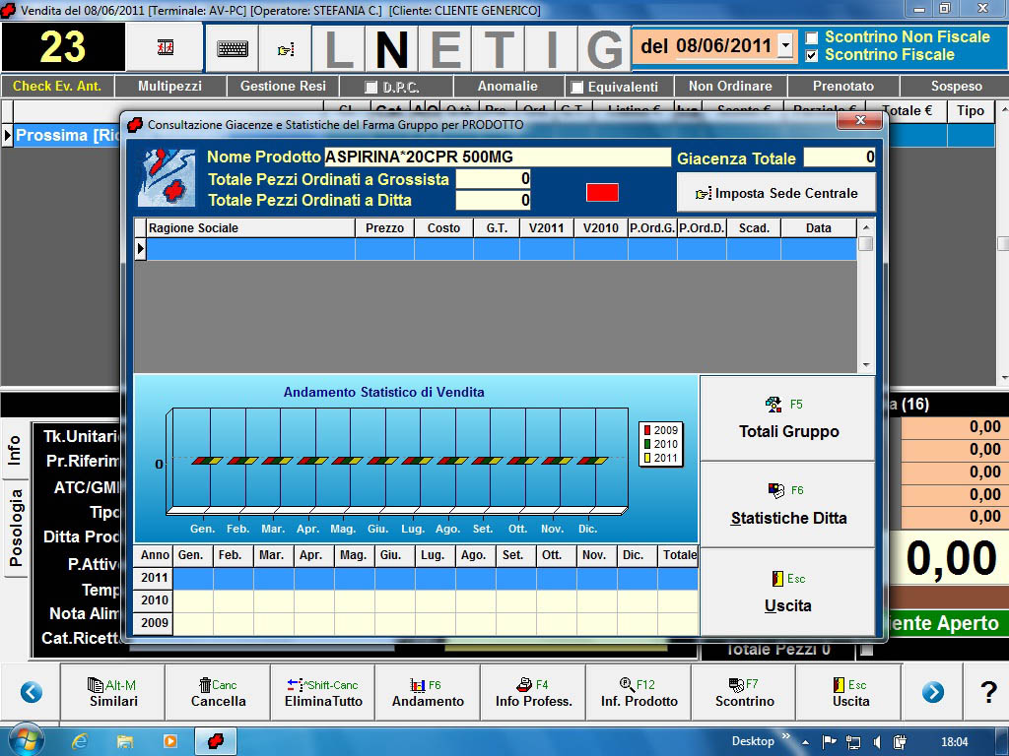
Task: Click the on-screen keyboard icon
Action: click(233, 48)
